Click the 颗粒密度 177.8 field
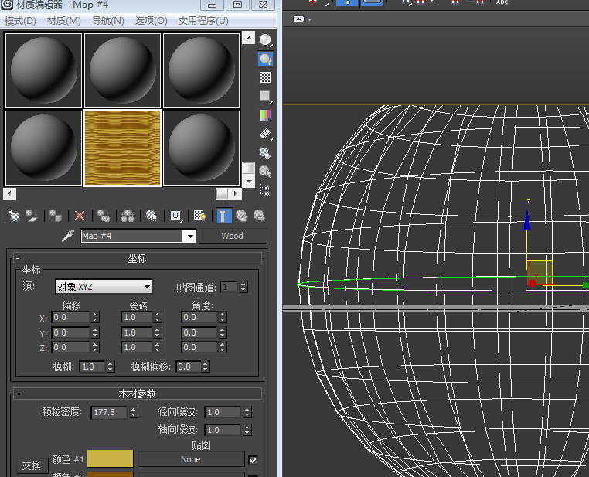589x477 pixels. 109,412
